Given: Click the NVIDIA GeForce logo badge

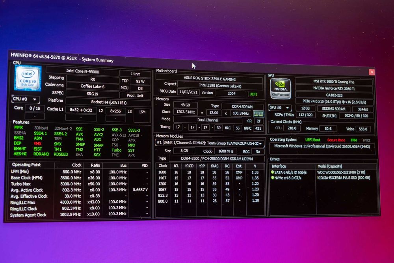Looking at the screenshot, I should pyautogui.click(x=281, y=89).
